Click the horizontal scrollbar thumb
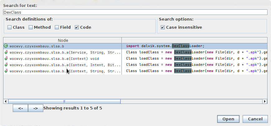Viewport: 271px width, 126px height. 64,101
